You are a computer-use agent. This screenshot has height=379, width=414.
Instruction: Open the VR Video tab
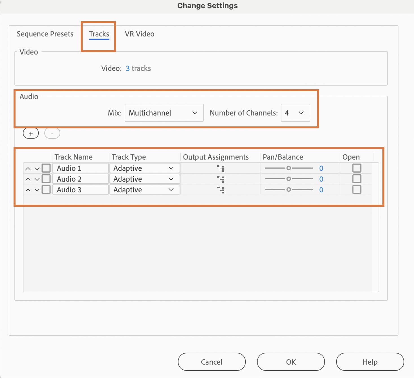(140, 34)
